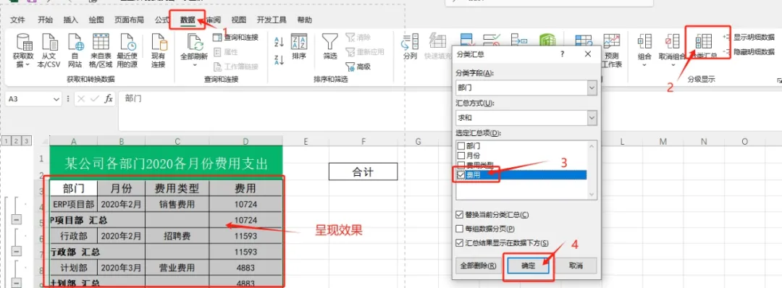Select column header D
The height and width of the screenshot is (288, 782).
(x=246, y=142)
